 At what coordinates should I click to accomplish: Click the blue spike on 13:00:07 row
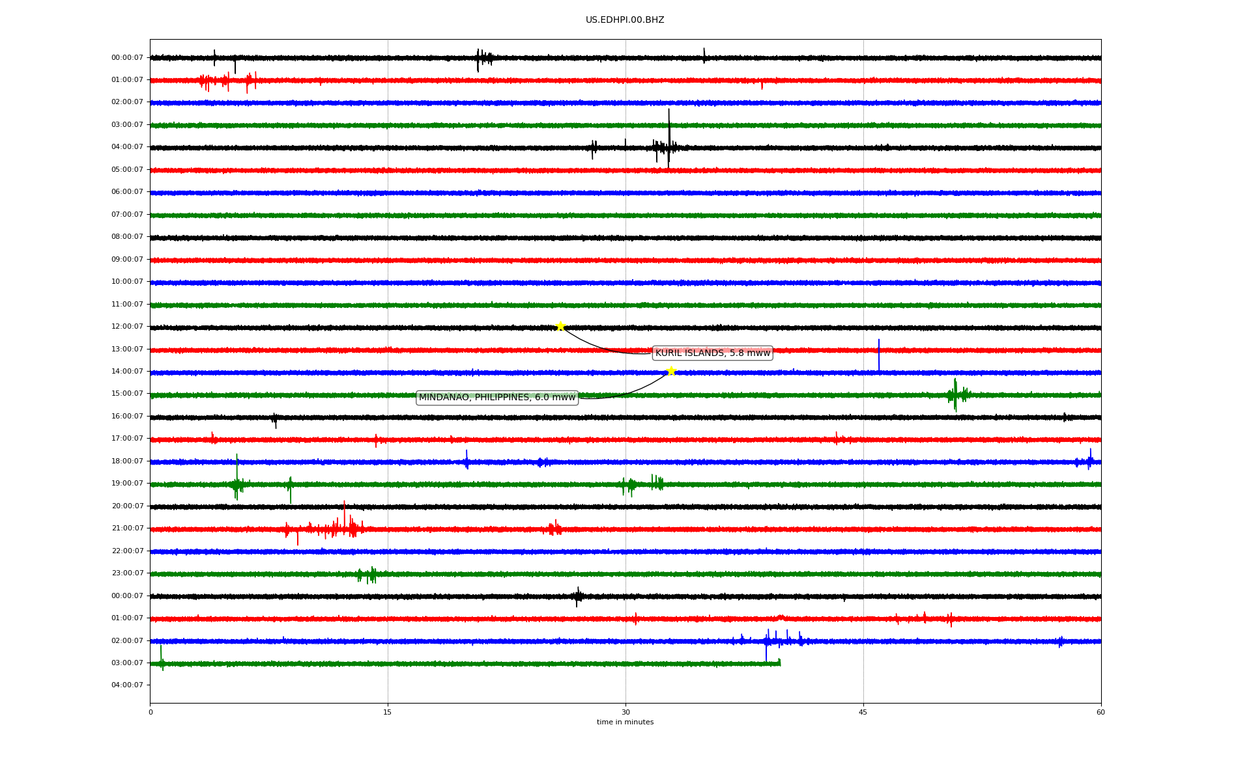pyautogui.click(x=878, y=355)
